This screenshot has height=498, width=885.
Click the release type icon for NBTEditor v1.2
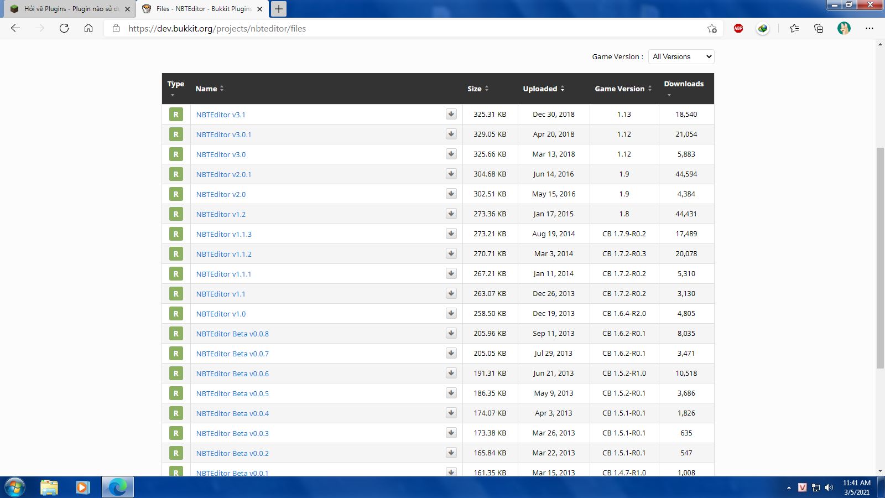coord(176,214)
